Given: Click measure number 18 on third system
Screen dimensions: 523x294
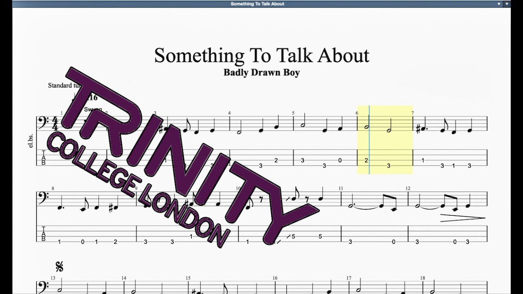Looking at the screenshot, I should [x=423, y=278].
